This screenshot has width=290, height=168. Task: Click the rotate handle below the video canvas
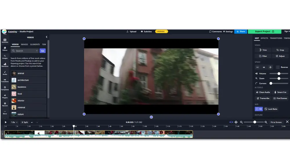pyautogui.click(x=151, y=117)
